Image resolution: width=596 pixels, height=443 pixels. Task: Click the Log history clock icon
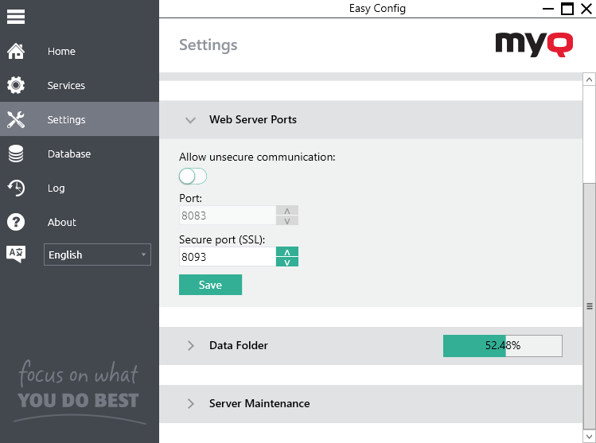pos(16,188)
